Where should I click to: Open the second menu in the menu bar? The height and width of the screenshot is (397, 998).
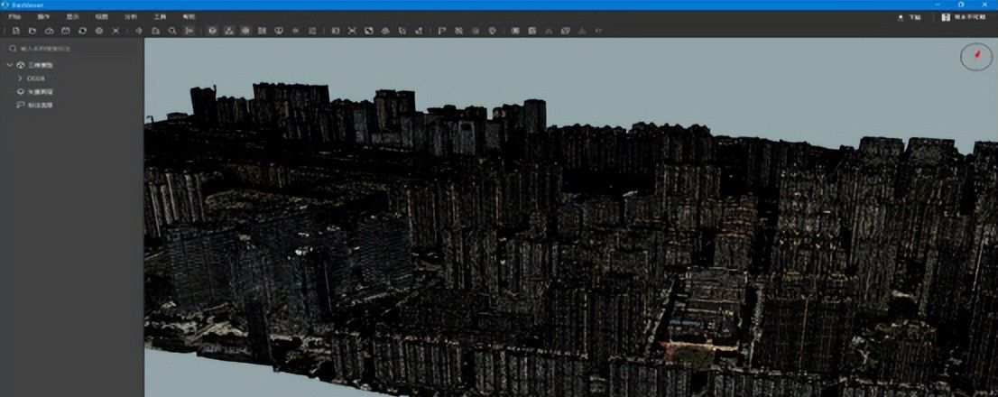[43, 17]
